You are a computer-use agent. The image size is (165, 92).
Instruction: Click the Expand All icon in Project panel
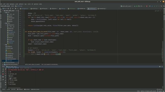coord(10,8)
